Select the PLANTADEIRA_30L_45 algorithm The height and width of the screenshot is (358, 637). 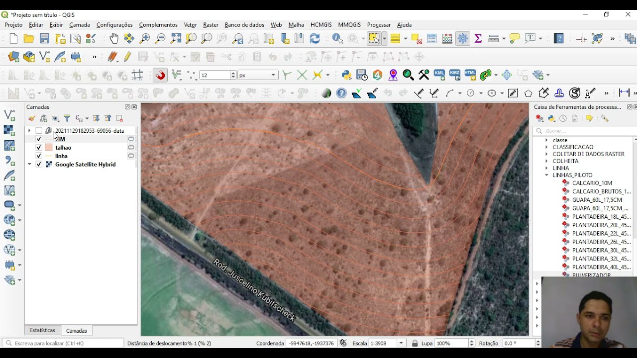point(601,250)
